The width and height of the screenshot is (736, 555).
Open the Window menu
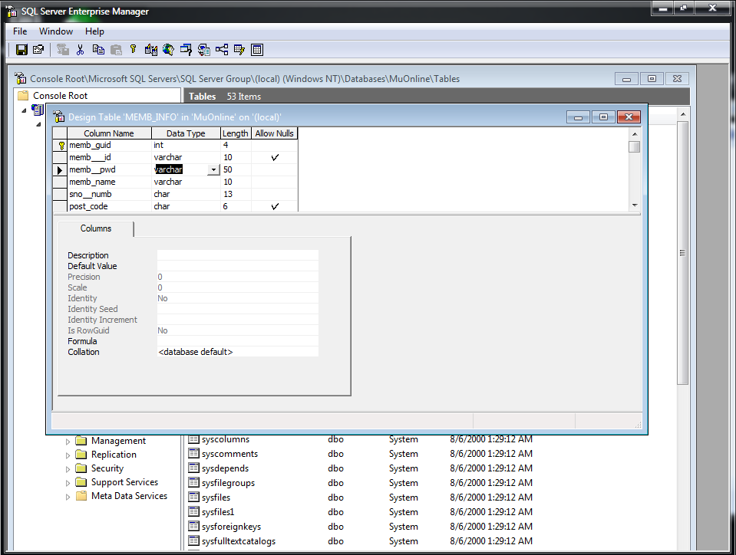[56, 31]
